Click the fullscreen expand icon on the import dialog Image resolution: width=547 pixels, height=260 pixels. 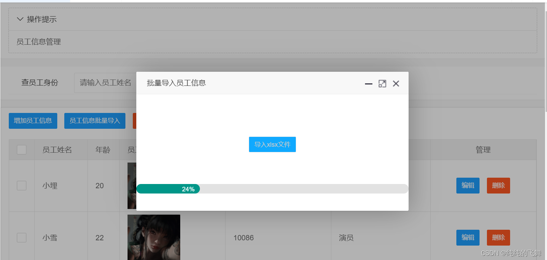point(382,83)
